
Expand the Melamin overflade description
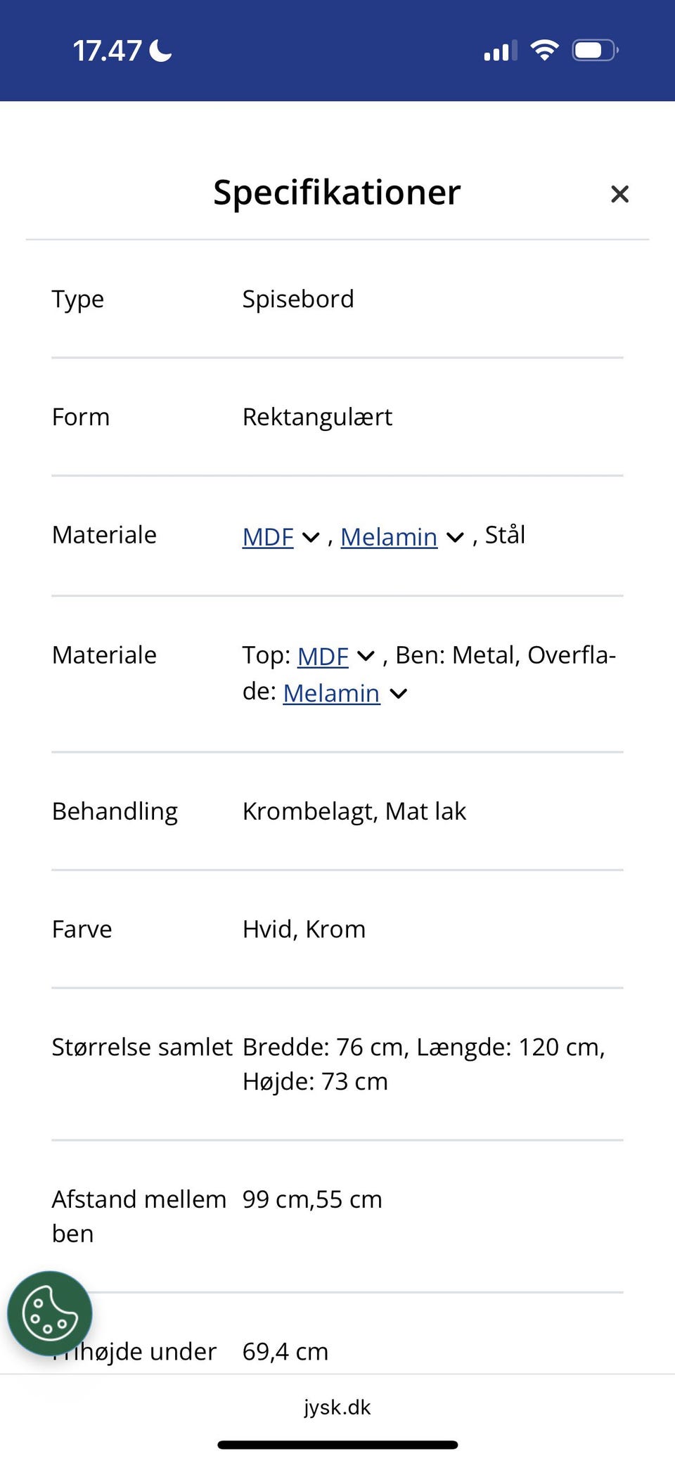[x=399, y=693]
